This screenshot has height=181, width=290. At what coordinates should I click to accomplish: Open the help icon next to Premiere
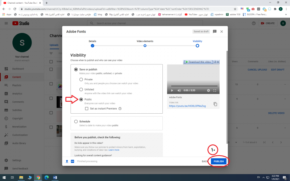[120, 109]
